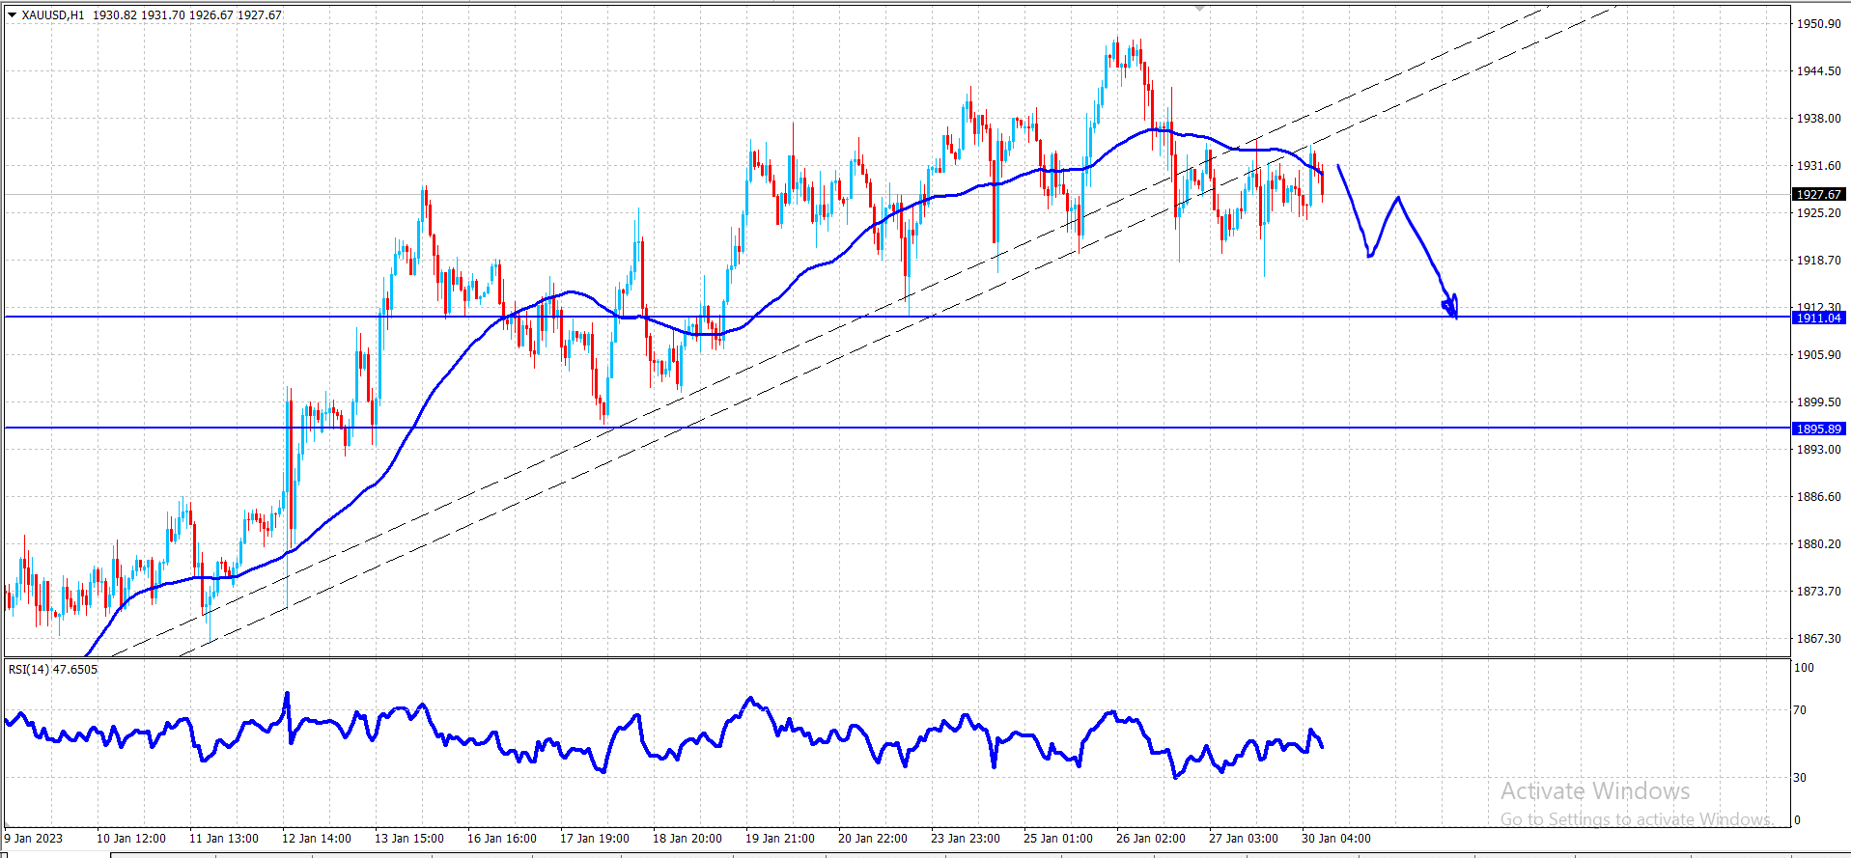Click the RSI 70 level label
1851x858 pixels.
tap(1800, 710)
